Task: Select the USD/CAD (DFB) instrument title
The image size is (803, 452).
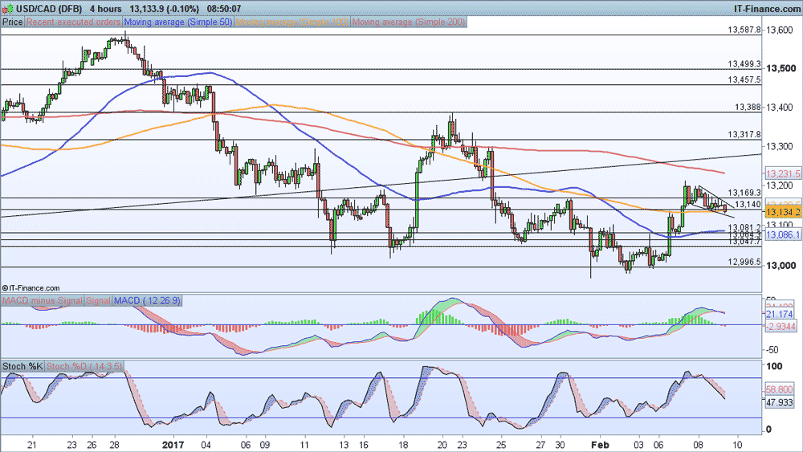Action: [x=49, y=9]
